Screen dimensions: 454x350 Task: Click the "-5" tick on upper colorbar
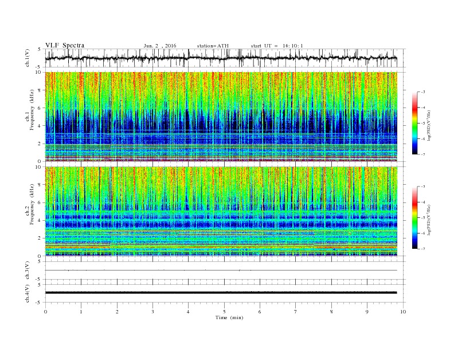(423, 124)
